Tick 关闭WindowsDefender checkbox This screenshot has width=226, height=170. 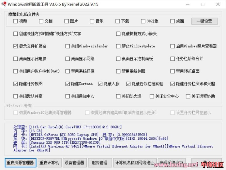[x=68, y=46]
